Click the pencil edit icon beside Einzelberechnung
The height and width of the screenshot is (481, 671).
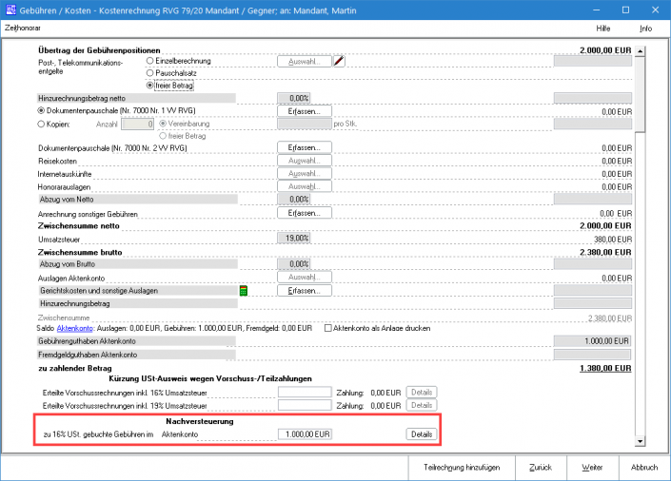339,62
